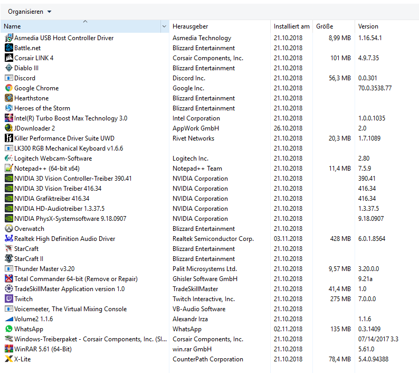Click the JDownloader 2 icon
Viewport: 419px width, 373px height.
(x=9, y=128)
